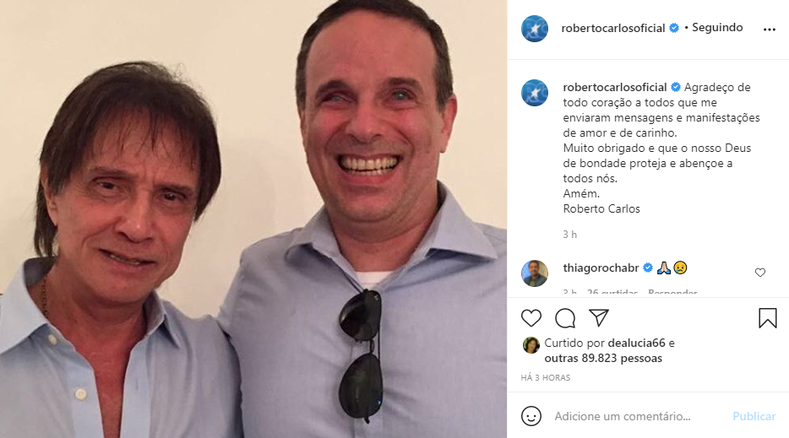Click the caption's robertocarlosoficial avatar
789x438 pixels.
click(535, 93)
